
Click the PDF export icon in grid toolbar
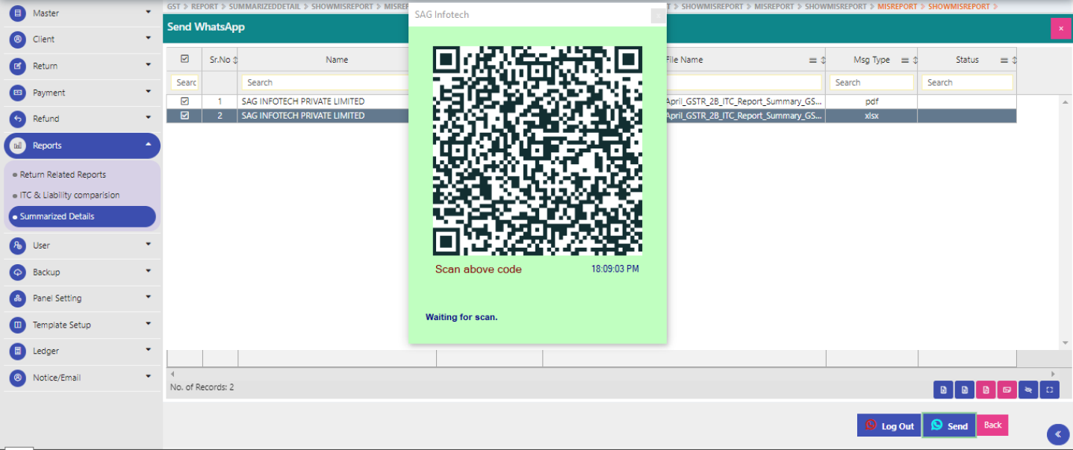pos(986,390)
